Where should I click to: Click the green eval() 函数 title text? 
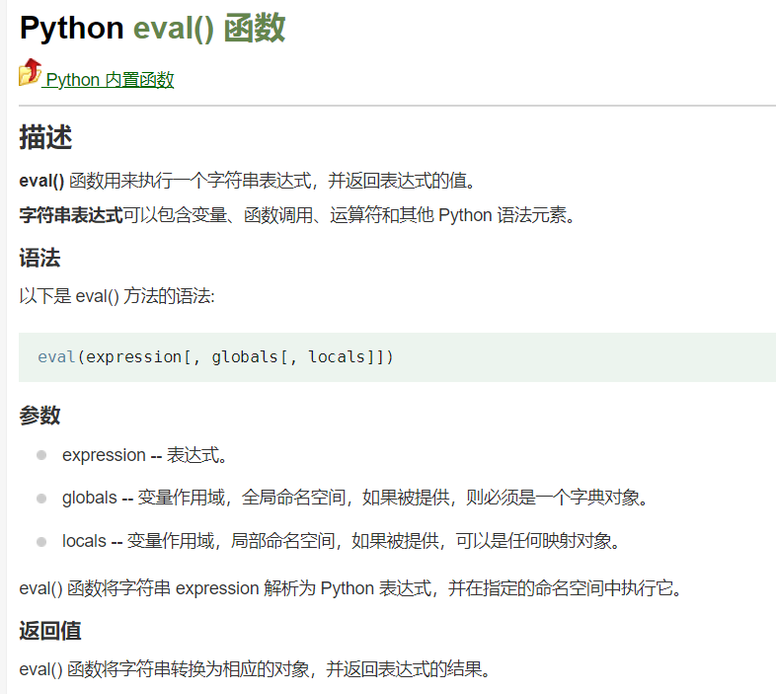coord(209,28)
